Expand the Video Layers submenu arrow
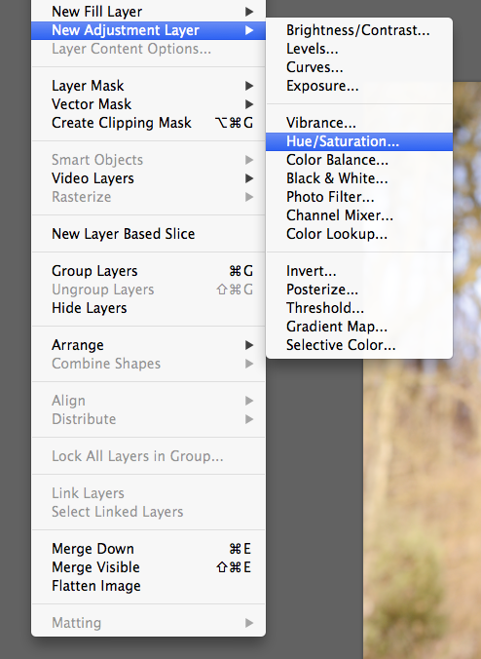This screenshot has height=659, width=481. tap(249, 178)
